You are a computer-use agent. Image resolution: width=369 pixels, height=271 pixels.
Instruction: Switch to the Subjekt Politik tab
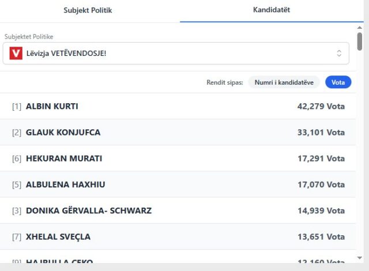[88, 10]
